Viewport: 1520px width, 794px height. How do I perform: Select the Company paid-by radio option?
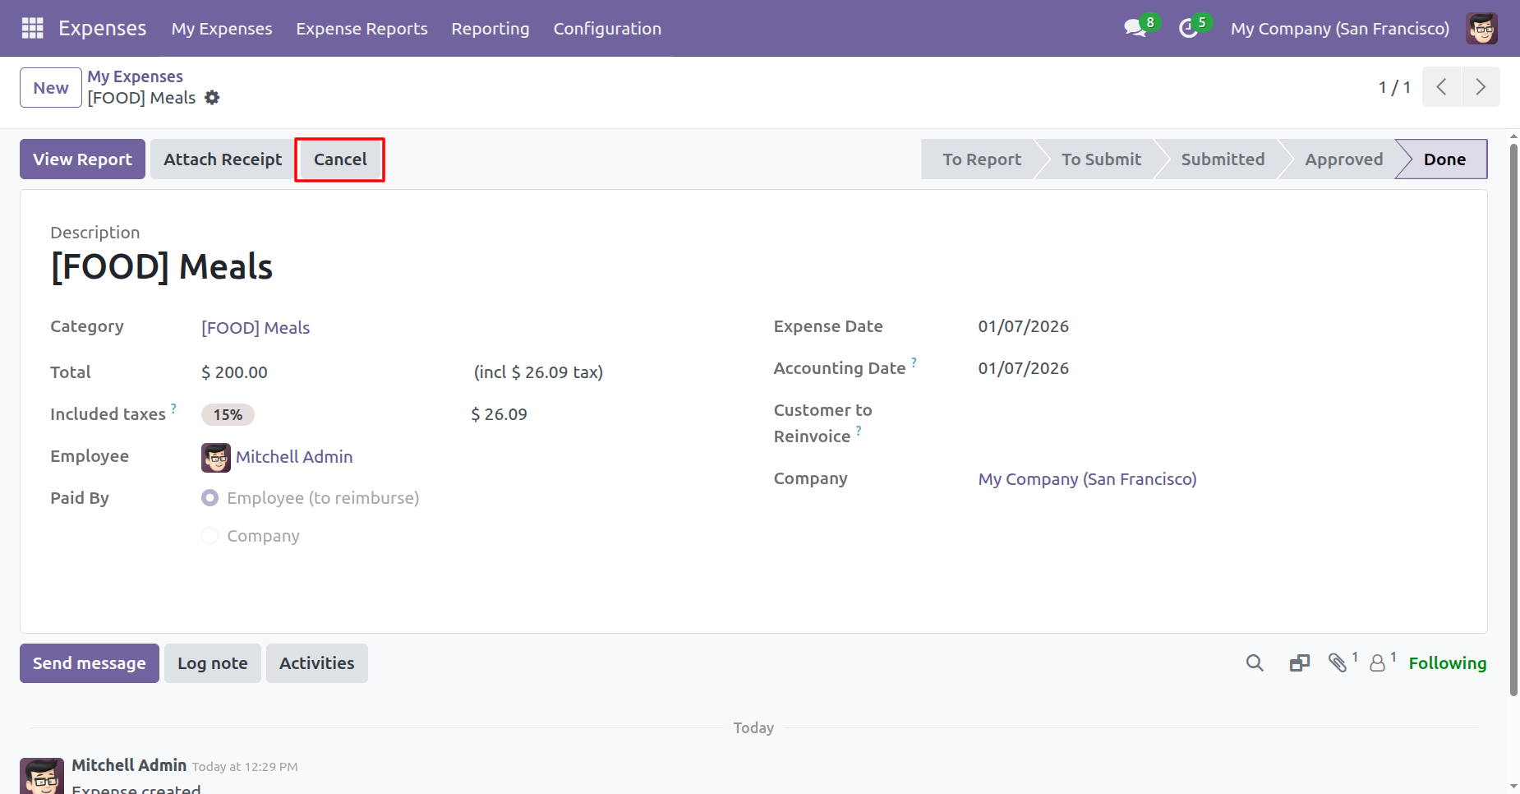(x=210, y=536)
